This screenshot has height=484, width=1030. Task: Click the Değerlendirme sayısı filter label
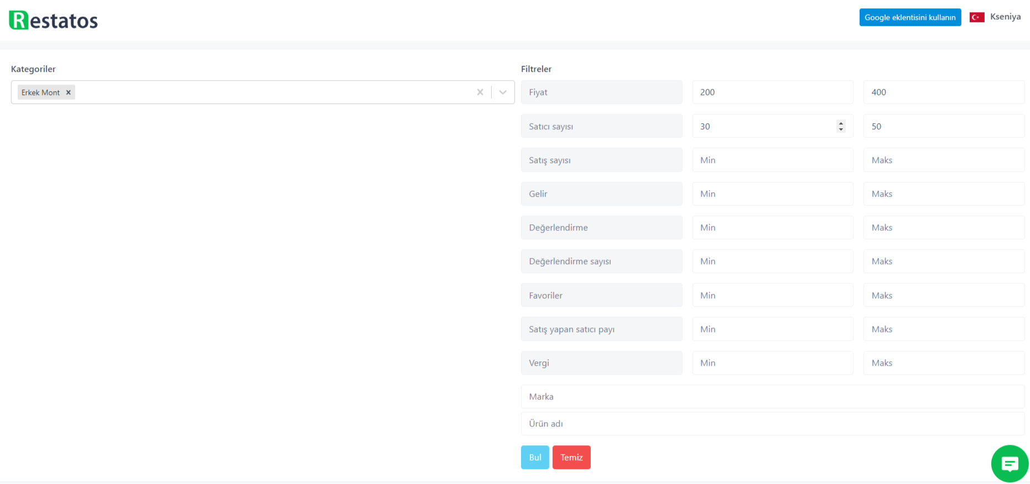coord(601,261)
